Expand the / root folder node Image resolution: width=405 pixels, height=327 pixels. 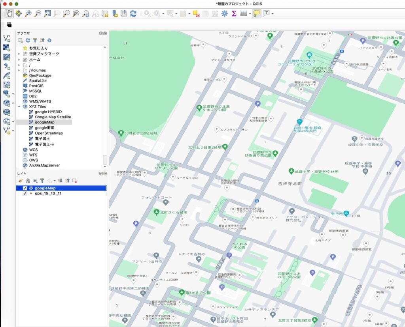click(19, 65)
